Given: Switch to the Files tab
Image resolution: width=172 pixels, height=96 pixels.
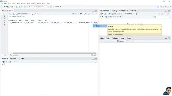Looking at the screenshot, I should pyautogui.click(x=102, y=38).
